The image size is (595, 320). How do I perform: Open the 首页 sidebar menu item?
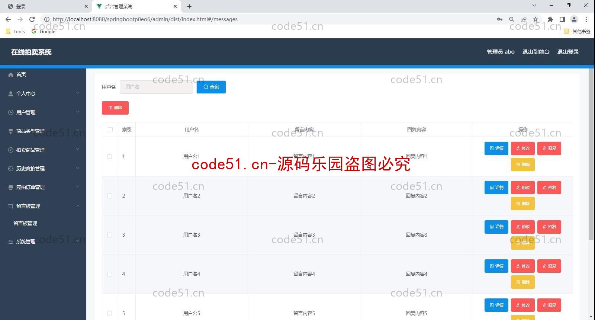click(x=43, y=75)
